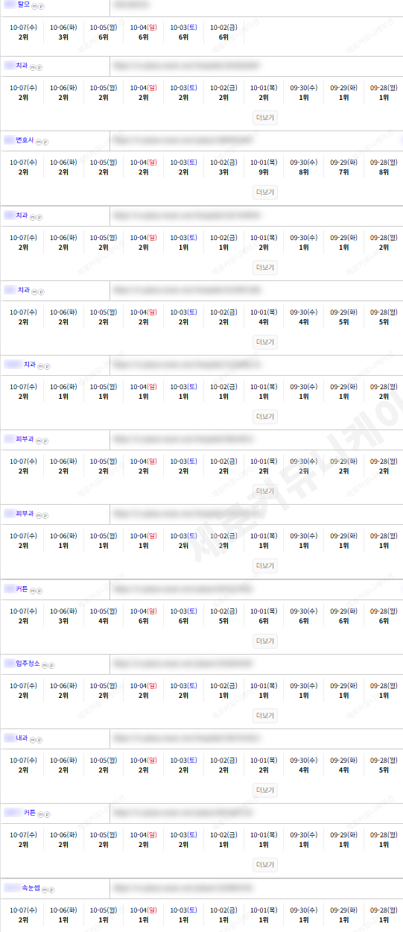Expand 더보기 under the 변호사 rankings

coord(265,192)
